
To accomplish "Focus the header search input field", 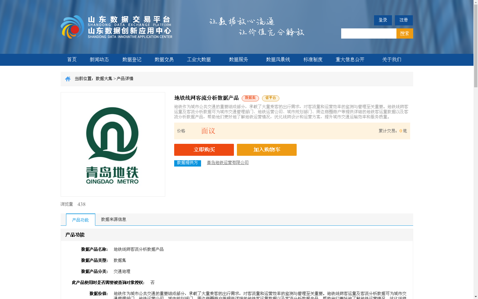I will point(369,33).
